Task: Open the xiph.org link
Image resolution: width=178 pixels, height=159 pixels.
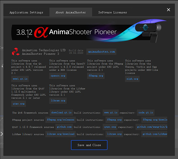Action: 132,79
